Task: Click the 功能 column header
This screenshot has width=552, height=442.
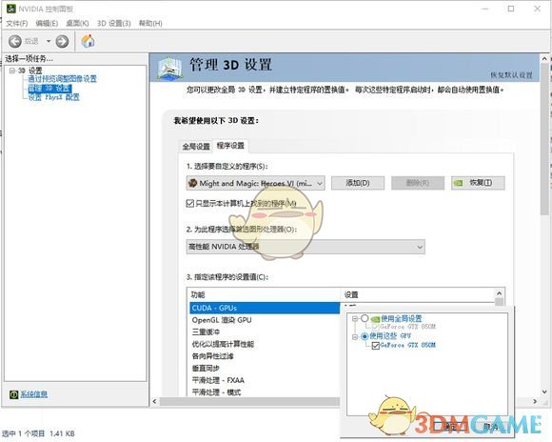Action: [x=264, y=294]
